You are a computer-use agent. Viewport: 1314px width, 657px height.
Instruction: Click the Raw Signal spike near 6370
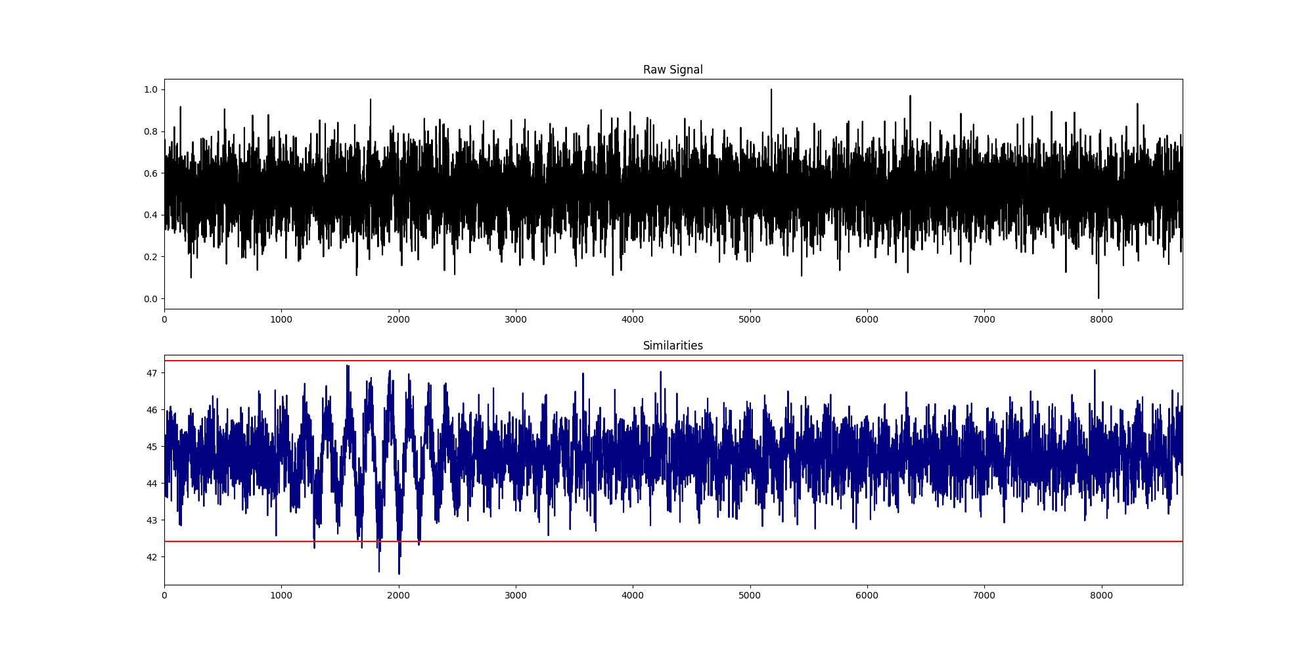coord(910,97)
